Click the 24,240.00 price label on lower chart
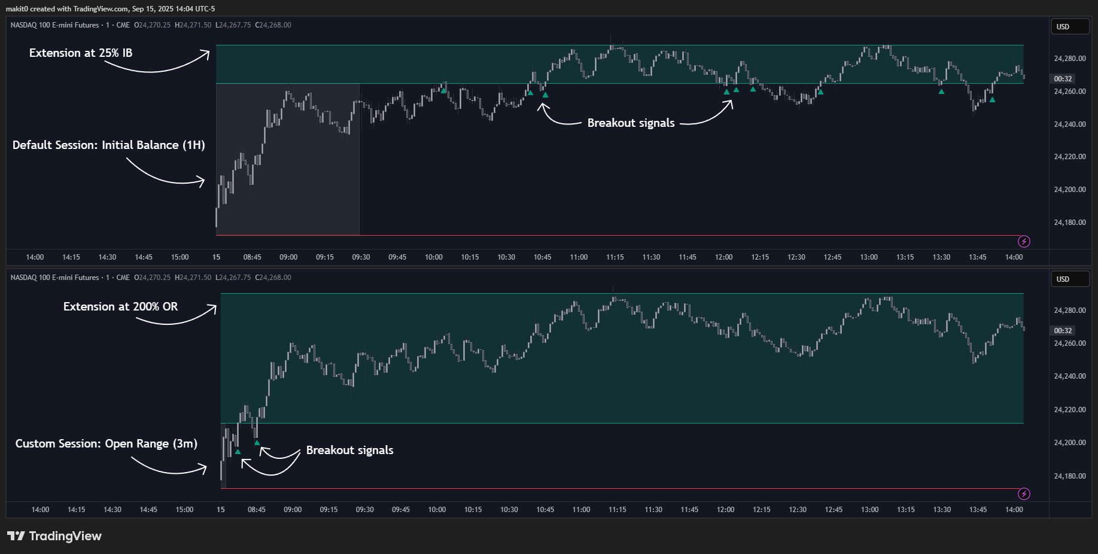The height and width of the screenshot is (554, 1098). click(x=1070, y=376)
